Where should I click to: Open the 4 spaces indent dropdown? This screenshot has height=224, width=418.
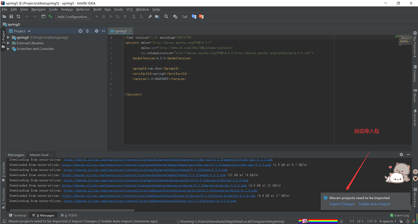coord(388,221)
